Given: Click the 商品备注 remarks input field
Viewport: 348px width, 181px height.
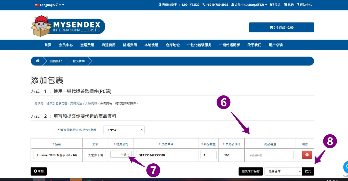Looking at the screenshot, I should pos(270,155).
